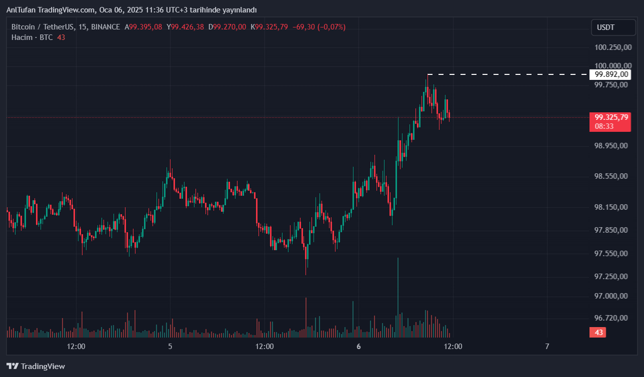Click the 97.000,00 price scale label
Image resolution: width=644 pixels, height=377 pixels.
click(x=610, y=296)
